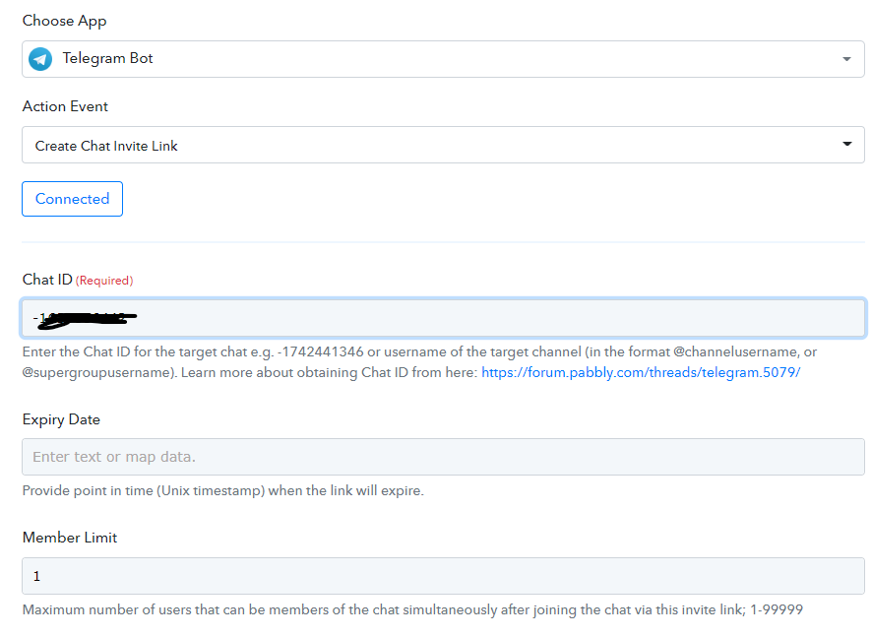The image size is (872, 637).
Task: Edit the Member Limit input field
Action: pyautogui.click(x=443, y=576)
